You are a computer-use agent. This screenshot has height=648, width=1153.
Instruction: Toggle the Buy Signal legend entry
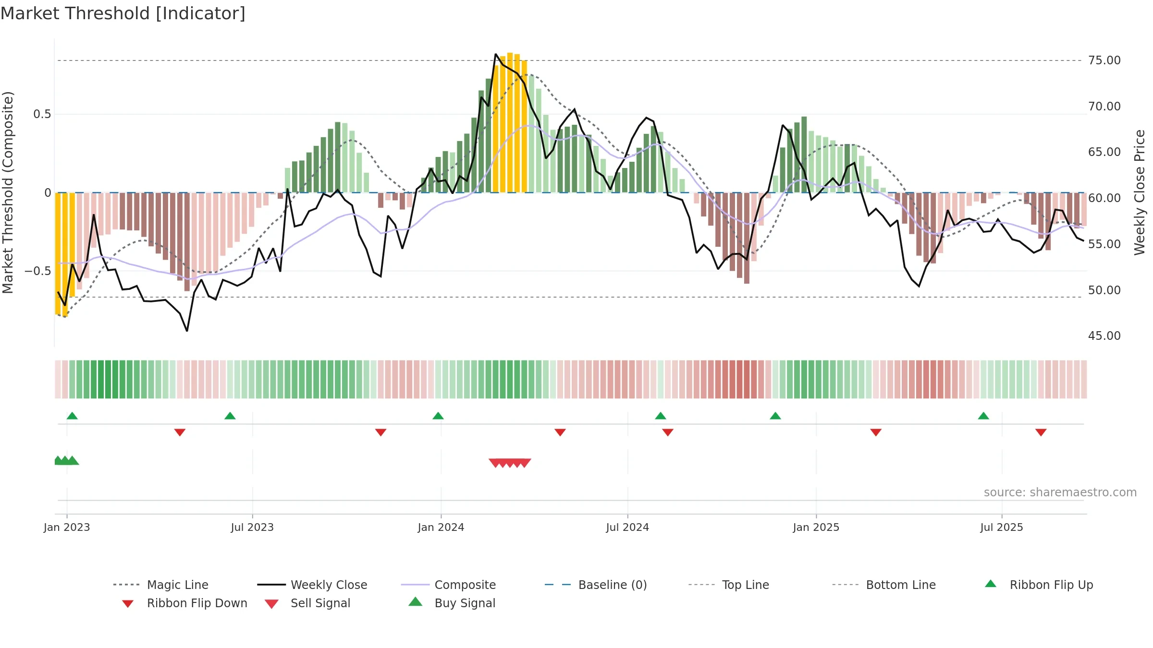pos(452,603)
